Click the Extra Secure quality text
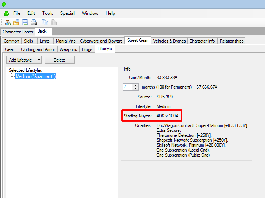 click(x=169, y=130)
